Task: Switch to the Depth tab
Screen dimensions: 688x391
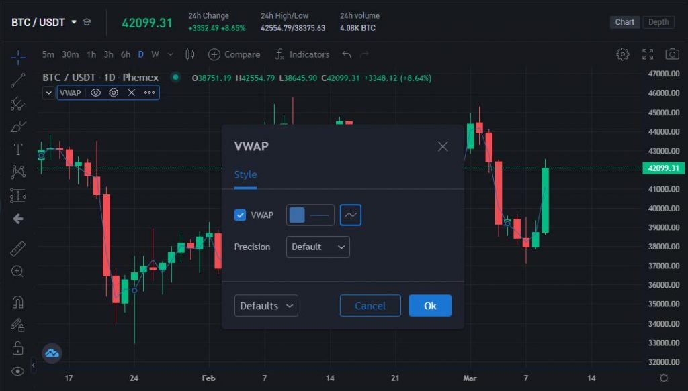Action: pos(658,21)
